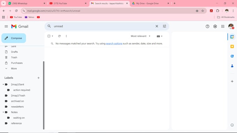Open the Sent folder

point(14,46)
